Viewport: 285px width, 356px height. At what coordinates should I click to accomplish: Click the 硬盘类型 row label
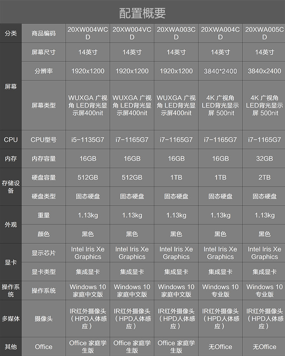click(43, 196)
